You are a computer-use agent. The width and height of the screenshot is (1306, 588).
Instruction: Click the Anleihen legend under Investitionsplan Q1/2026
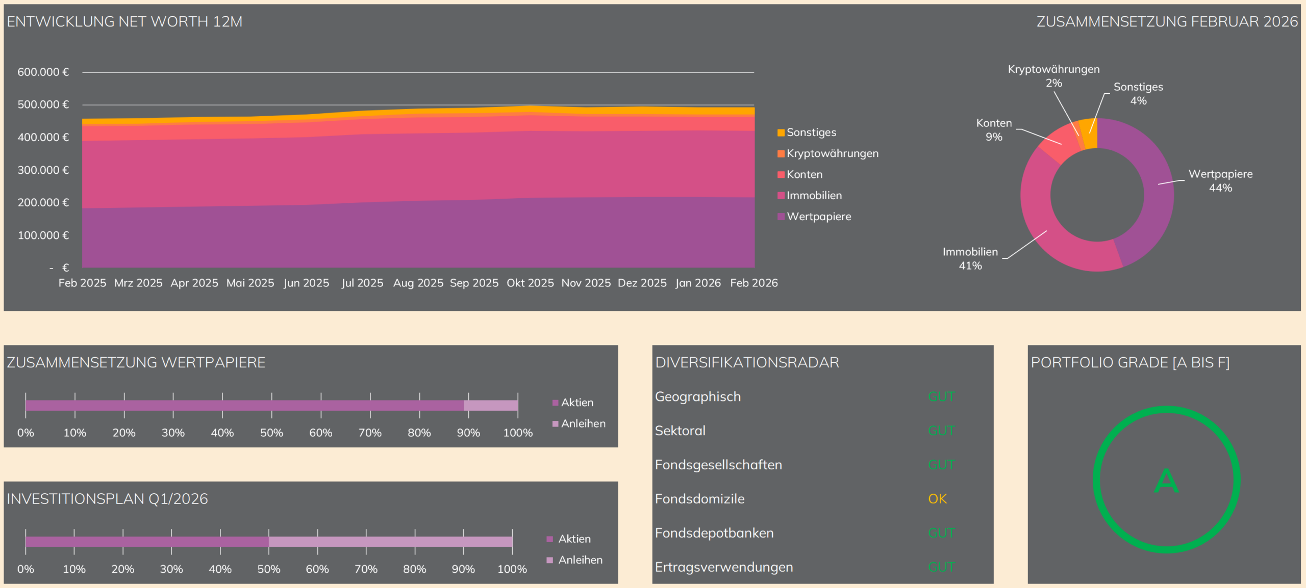click(x=580, y=559)
